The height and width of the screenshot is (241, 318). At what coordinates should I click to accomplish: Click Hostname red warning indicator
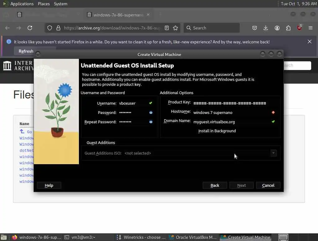pyautogui.click(x=273, y=112)
